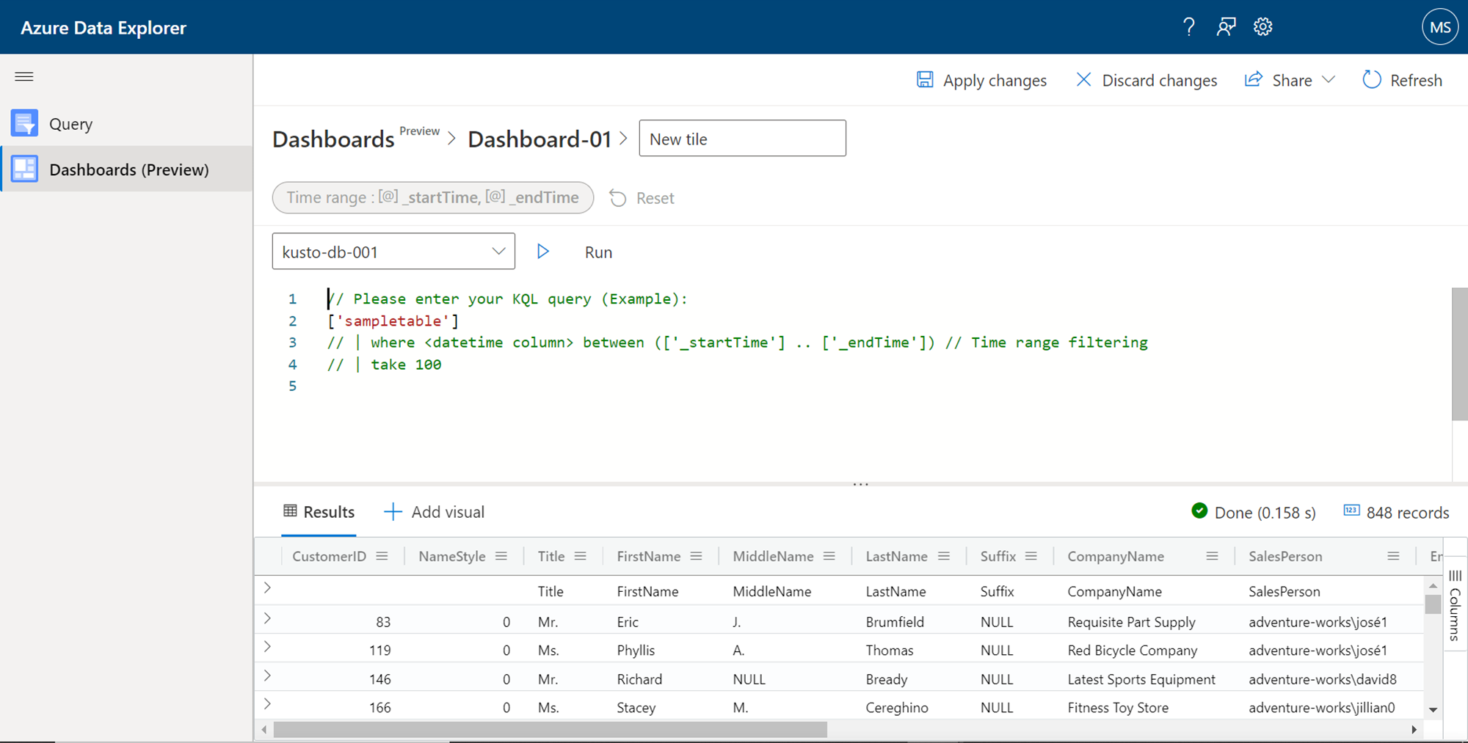The image size is (1468, 743).
Task: Click the Reset time range button
Action: 642,198
